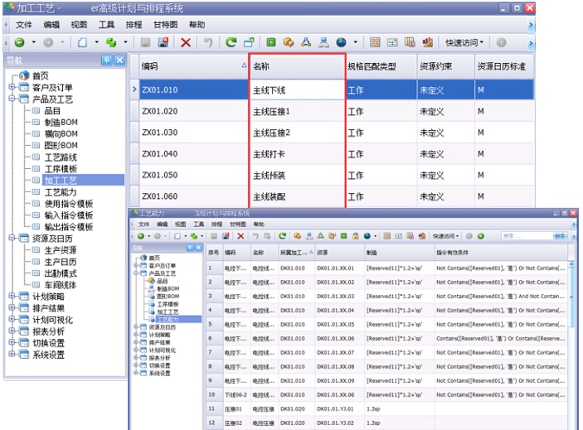Open the 编辑 menu in main window
This screenshot has width=583, height=430.
coord(51,25)
